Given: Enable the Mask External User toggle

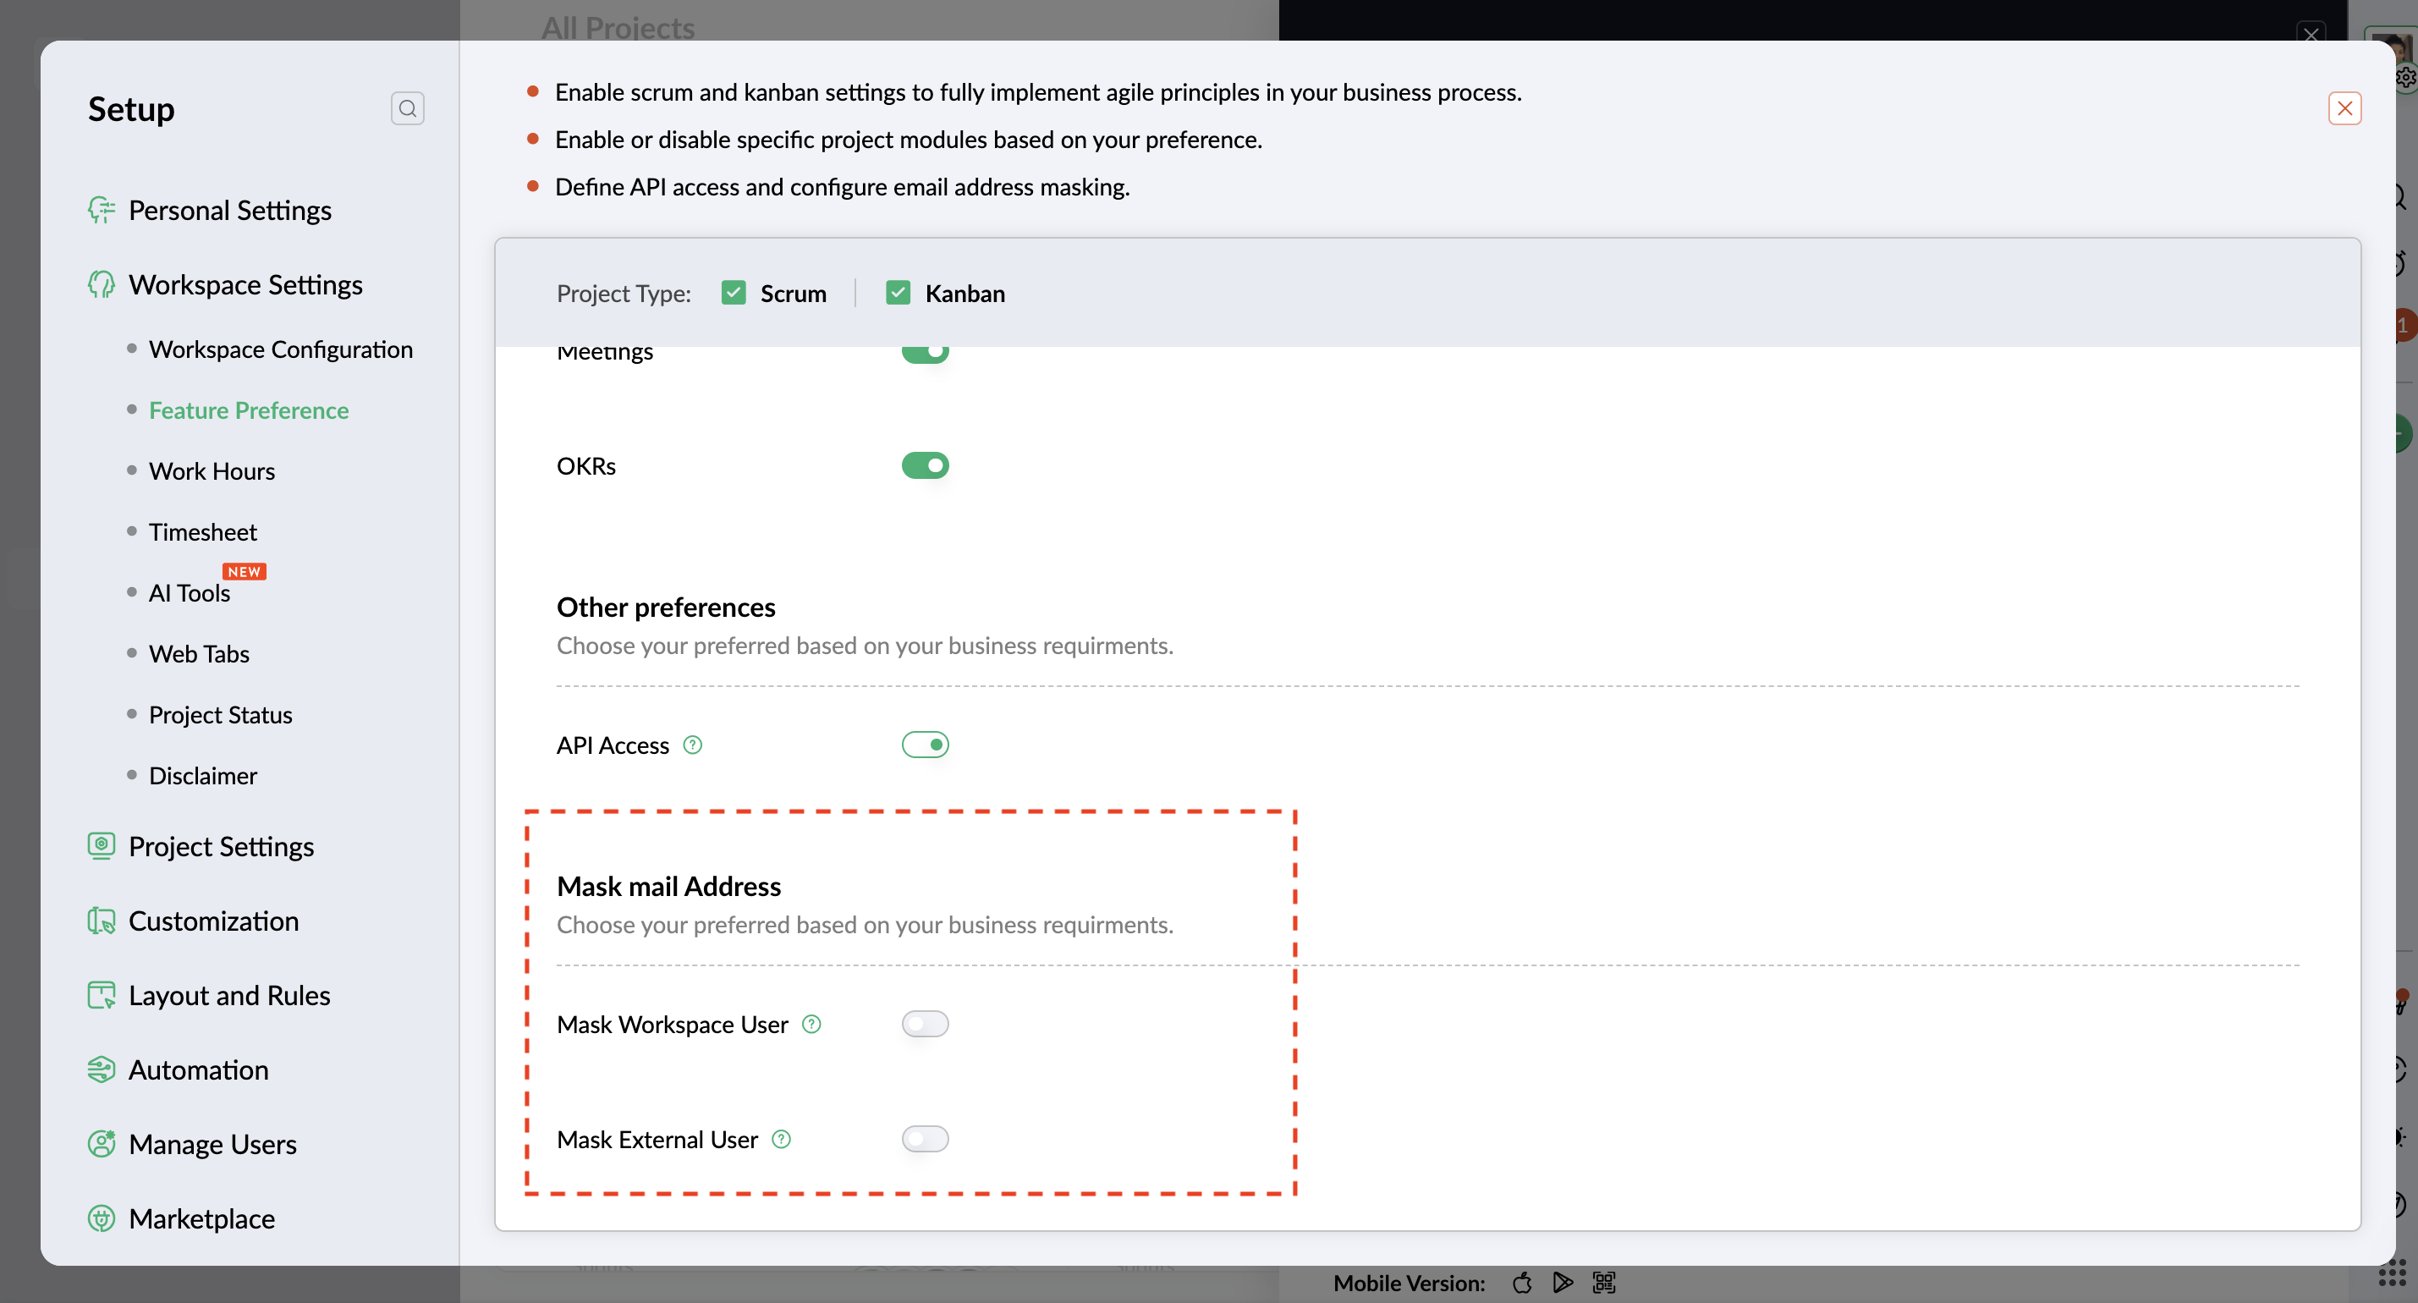Looking at the screenshot, I should pos(926,1139).
